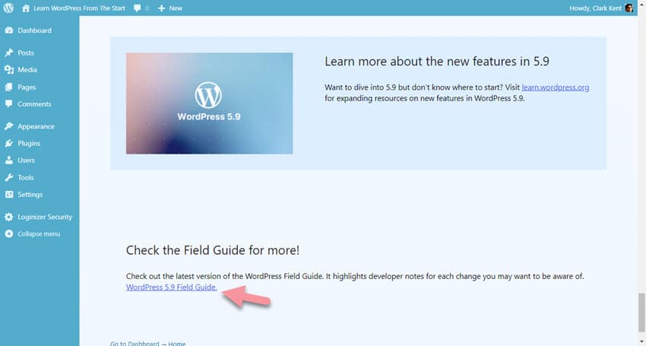Click the Collapse menu arrow icon
The height and width of the screenshot is (346, 646).
(9, 233)
